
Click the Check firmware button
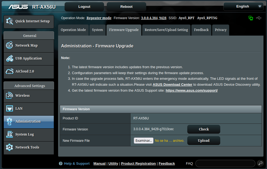pos(204,129)
